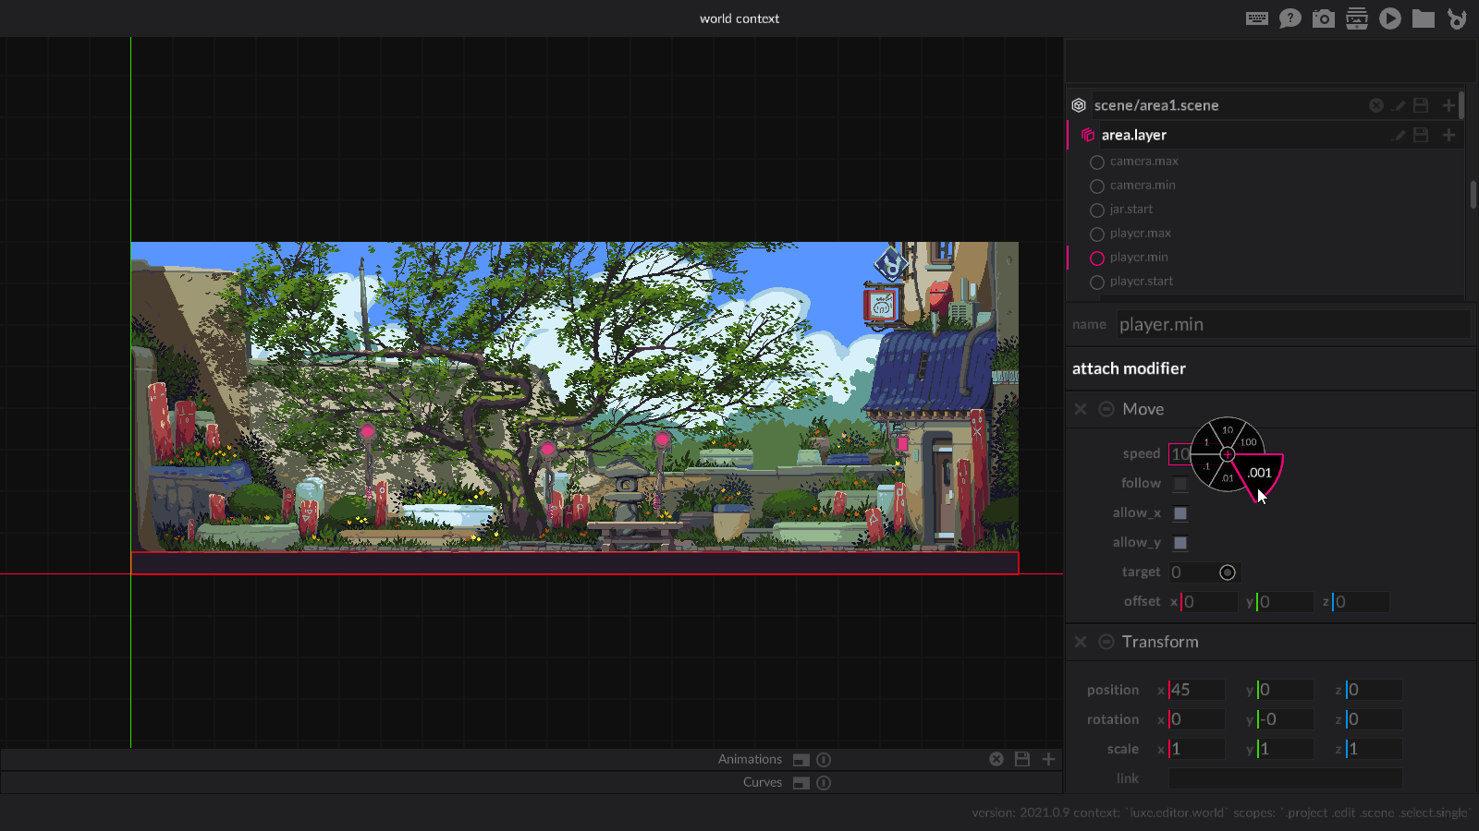Collapse the Move modifier section
The width and height of the screenshot is (1479, 831).
tap(1106, 409)
